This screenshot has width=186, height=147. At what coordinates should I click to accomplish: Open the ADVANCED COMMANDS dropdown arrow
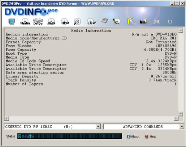coord(182,127)
